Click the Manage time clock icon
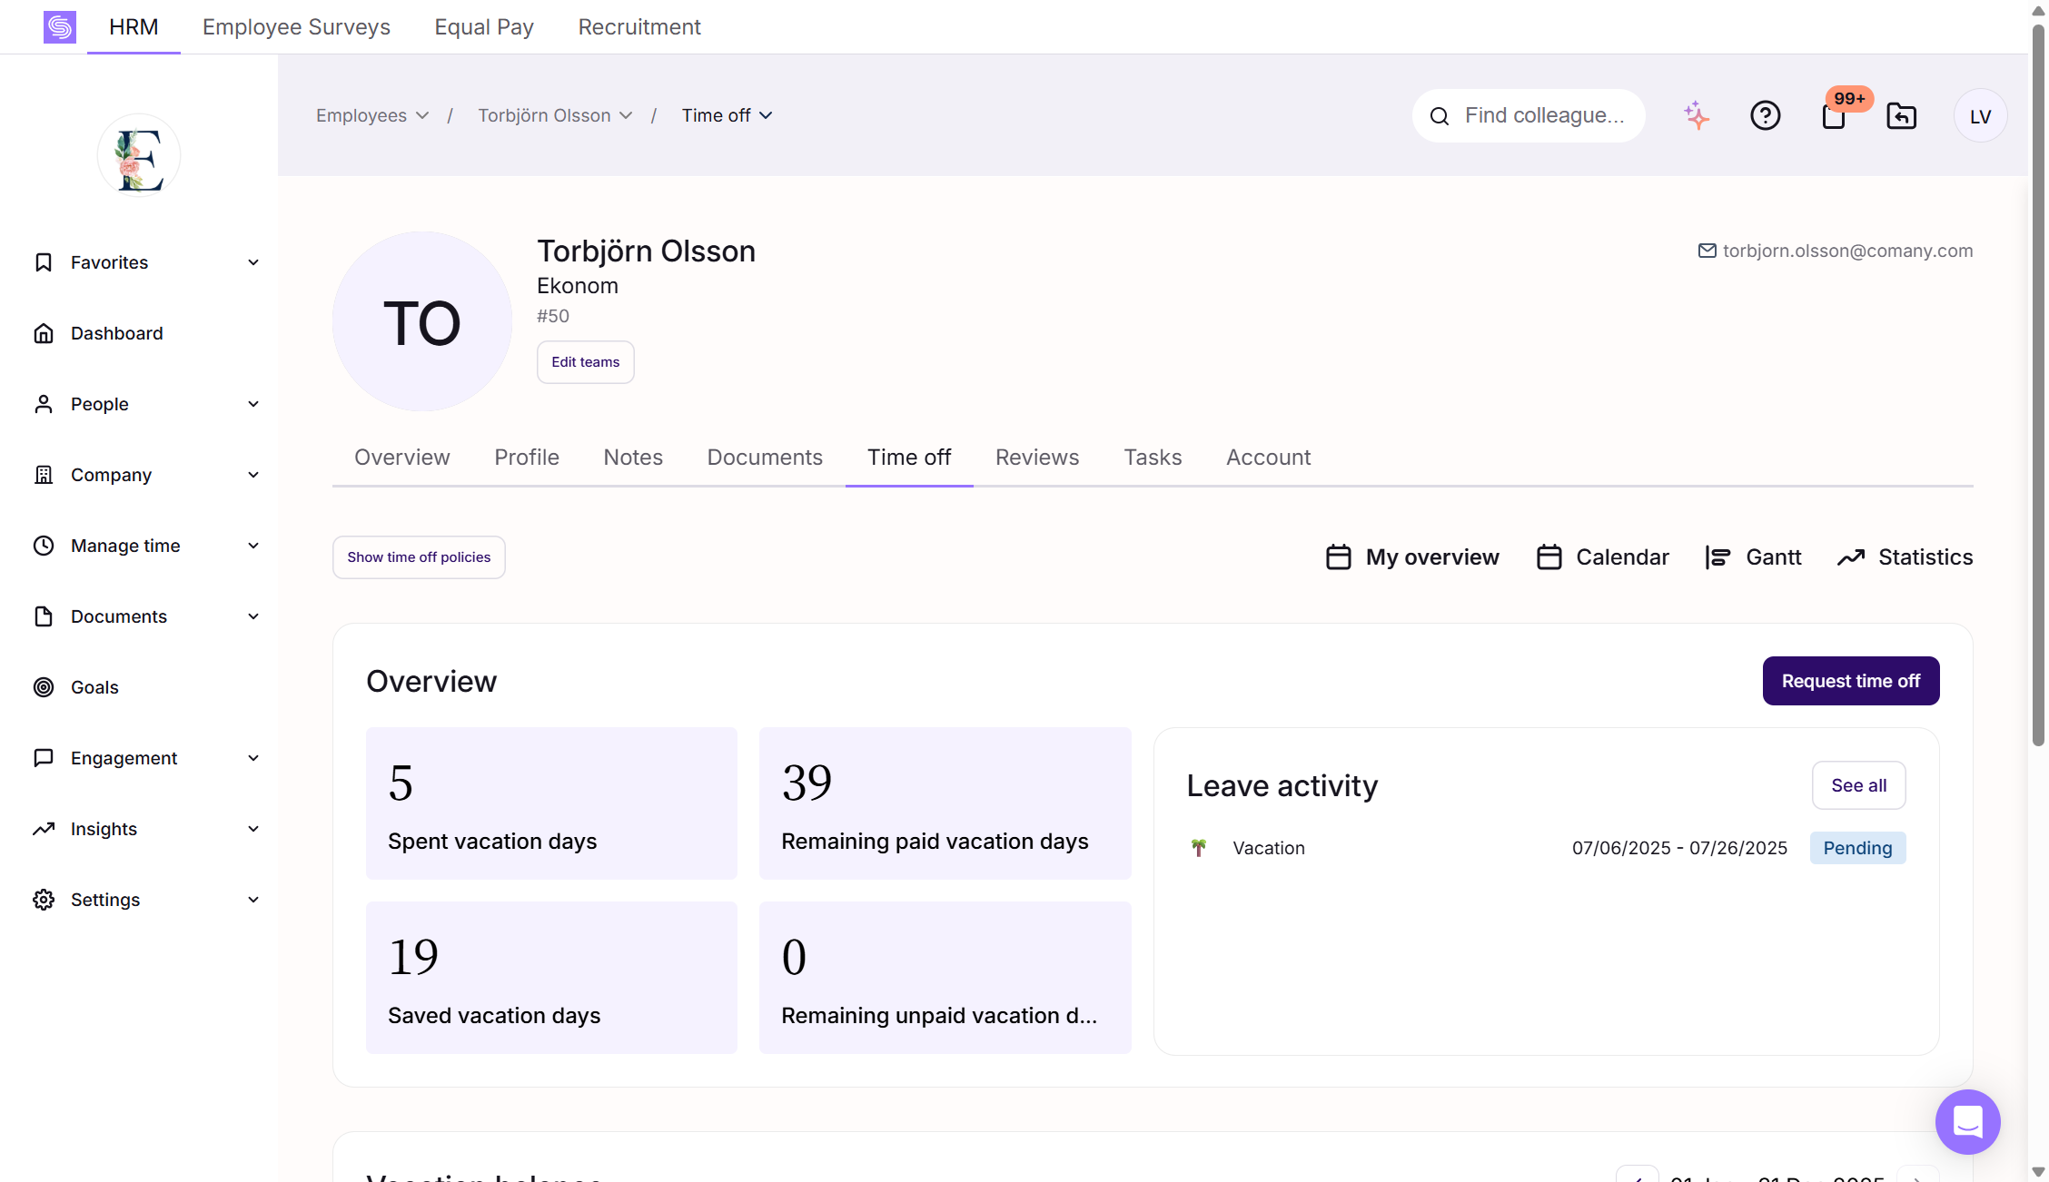Viewport: 2049px width, 1182px height. (x=44, y=546)
